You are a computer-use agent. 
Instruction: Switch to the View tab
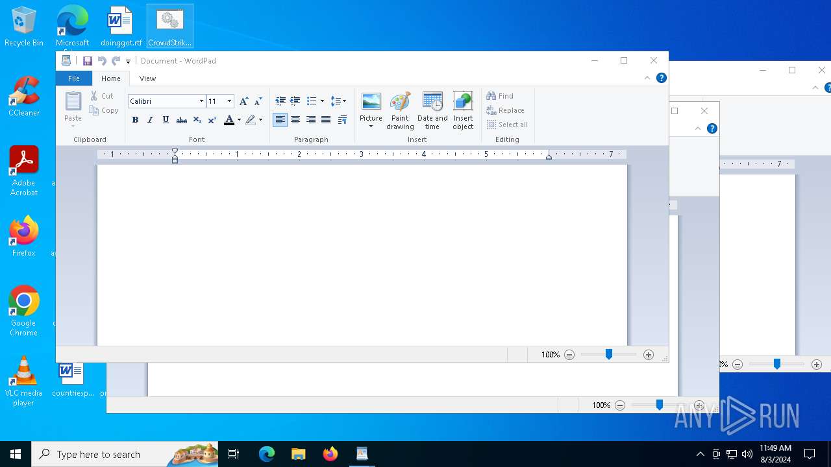(x=147, y=78)
